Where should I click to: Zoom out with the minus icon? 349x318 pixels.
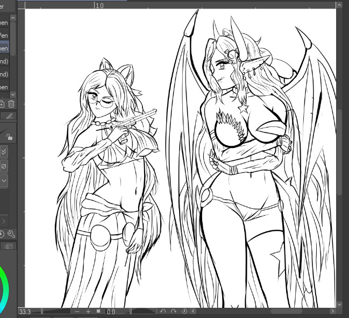pyautogui.click(x=77, y=312)
